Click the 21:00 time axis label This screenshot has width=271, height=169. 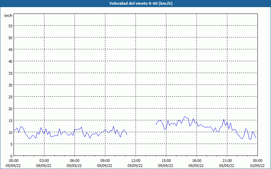click(227, 161)
